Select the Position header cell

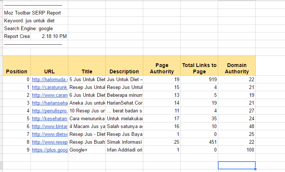pyautogui.click(x=17, y=71)
